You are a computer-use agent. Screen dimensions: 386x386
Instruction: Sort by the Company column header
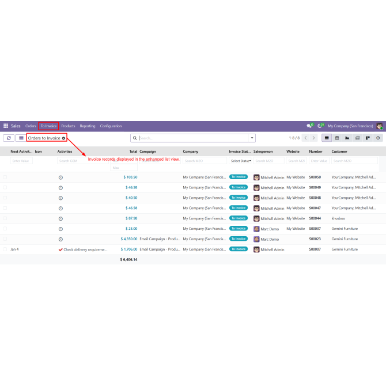pos(191,152)
